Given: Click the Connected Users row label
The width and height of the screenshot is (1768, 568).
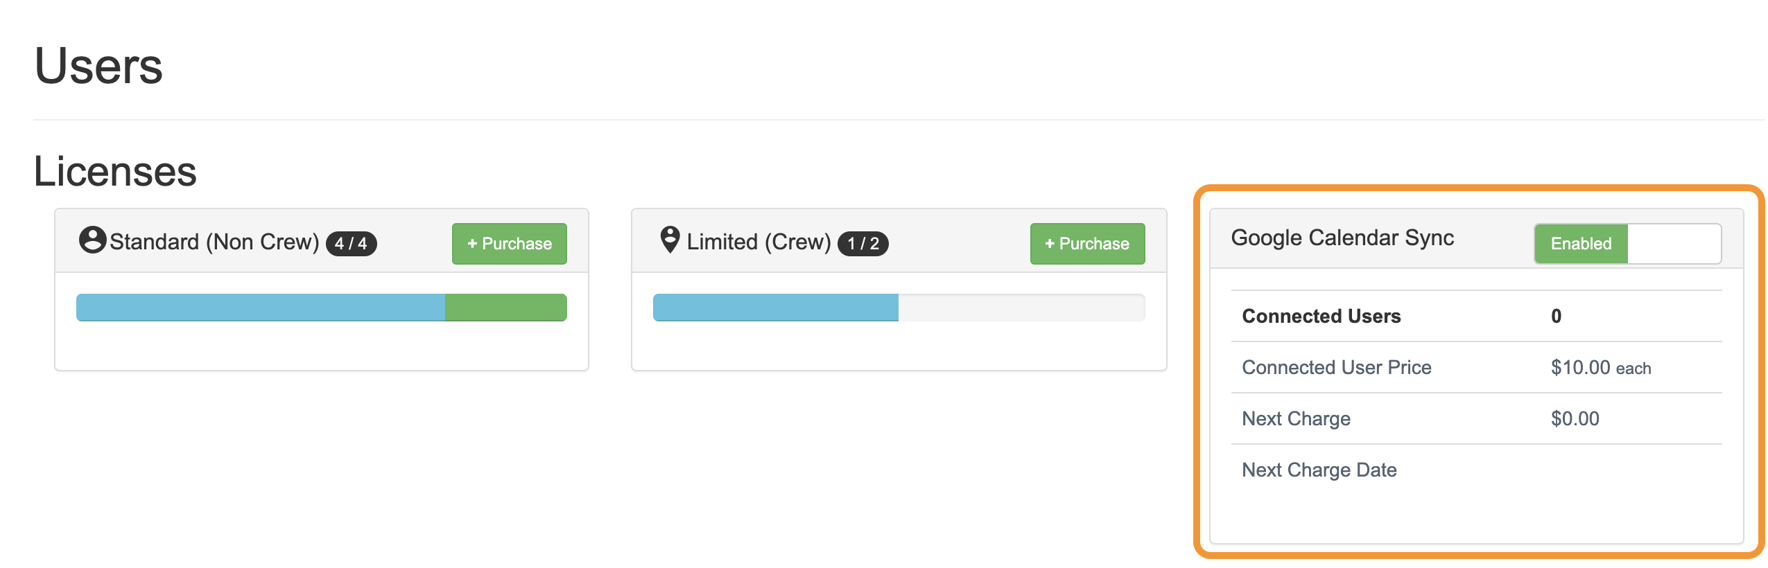Looking at the screenshot, I should [x=1321, y=316].
